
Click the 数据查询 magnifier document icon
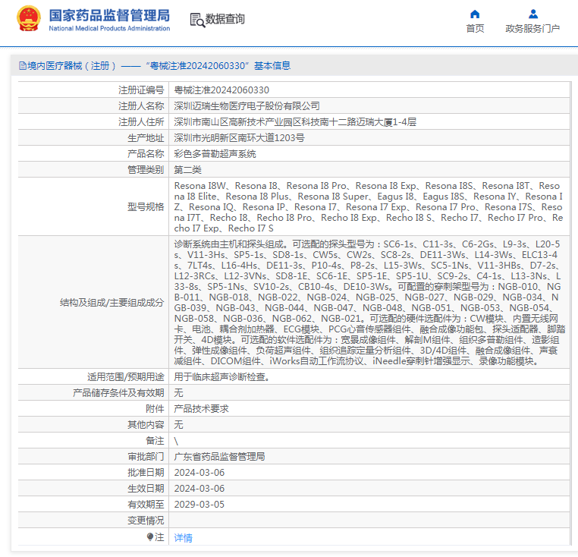tap(196, 20)
